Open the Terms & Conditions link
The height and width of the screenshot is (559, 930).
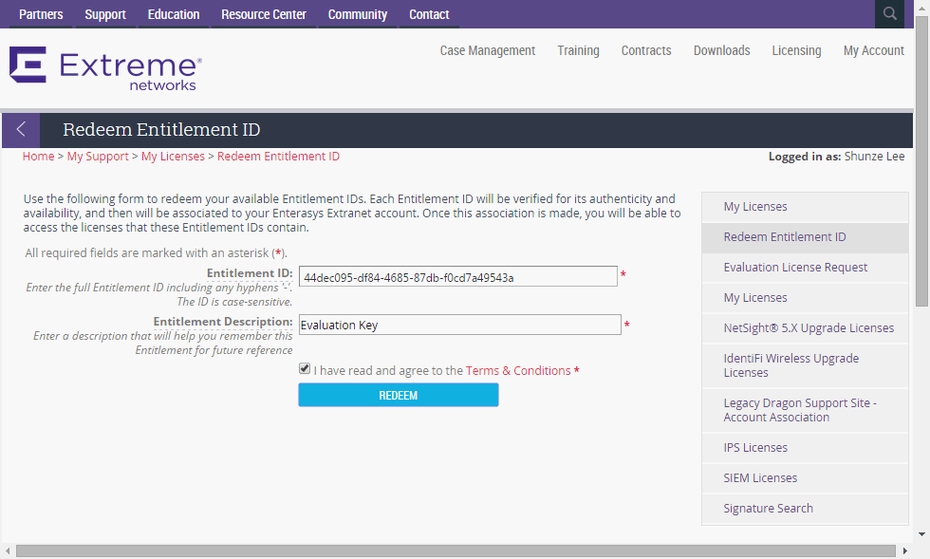518,371
